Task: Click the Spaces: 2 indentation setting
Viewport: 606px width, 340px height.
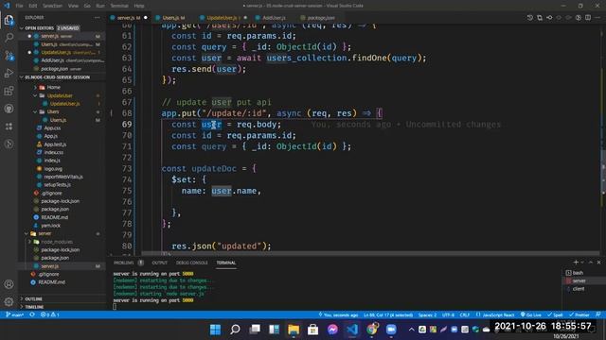Action: pyautogui.click(x=427, y=314)
